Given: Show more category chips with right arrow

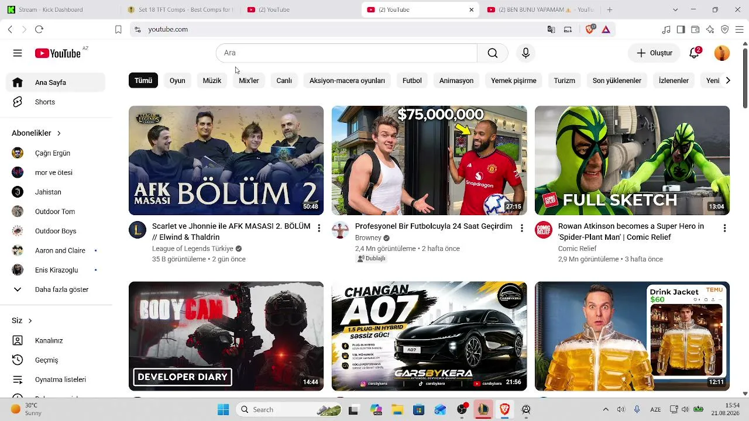Looking at the screenshot, I should click(x=727, y=81).
